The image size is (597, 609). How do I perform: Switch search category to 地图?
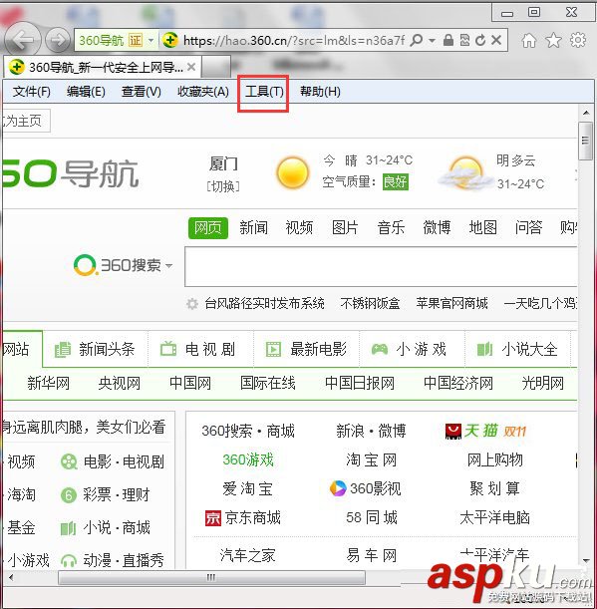coord(482,227)
